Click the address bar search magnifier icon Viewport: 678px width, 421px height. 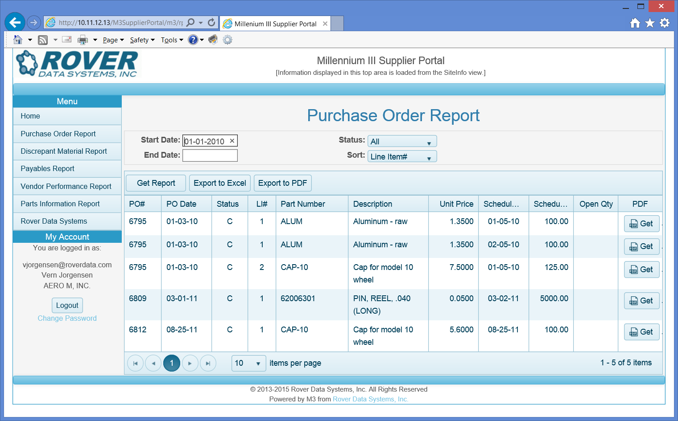pos(190,22)
